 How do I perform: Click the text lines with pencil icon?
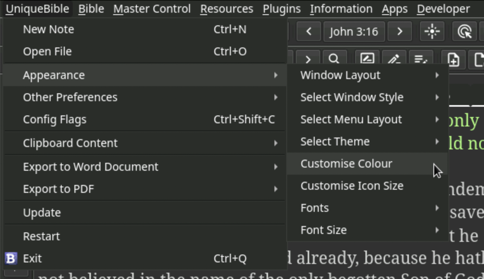[x=421, y=59]
